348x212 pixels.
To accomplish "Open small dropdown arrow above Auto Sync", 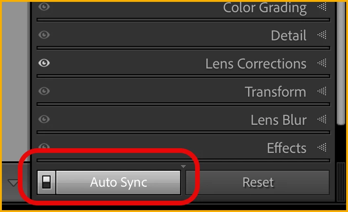I will (x=183, y=167).
